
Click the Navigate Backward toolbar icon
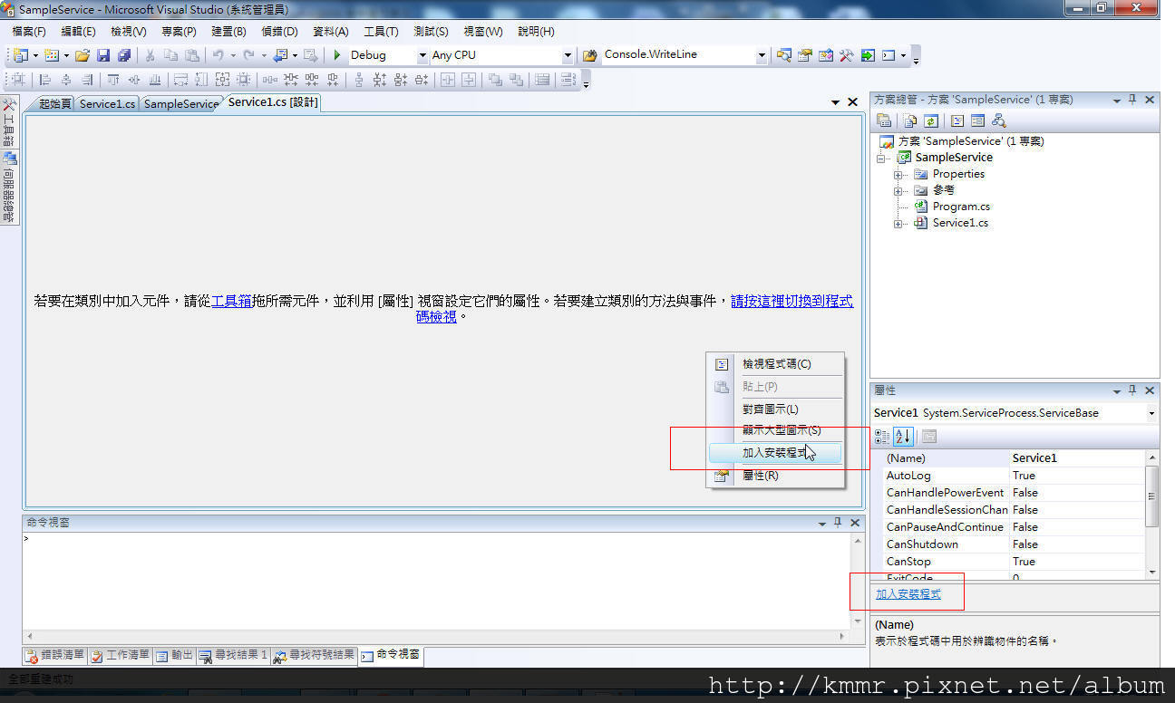pos(279,55)
